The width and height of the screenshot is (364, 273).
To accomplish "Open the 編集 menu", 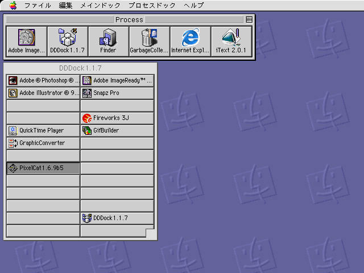I will (65, 5).
